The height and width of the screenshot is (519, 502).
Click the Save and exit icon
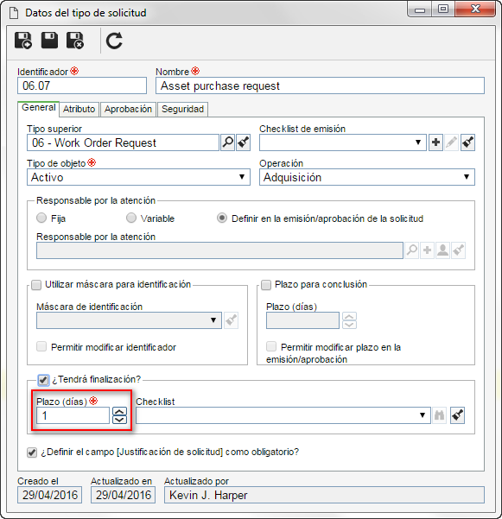click(x=75, y=41)
